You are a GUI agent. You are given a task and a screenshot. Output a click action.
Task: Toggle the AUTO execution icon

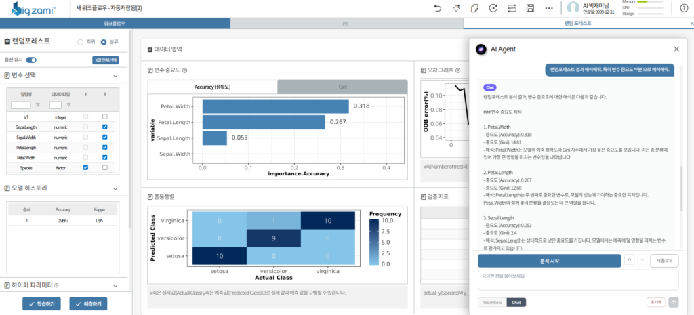pyautogui.click(x=512, y=8)
